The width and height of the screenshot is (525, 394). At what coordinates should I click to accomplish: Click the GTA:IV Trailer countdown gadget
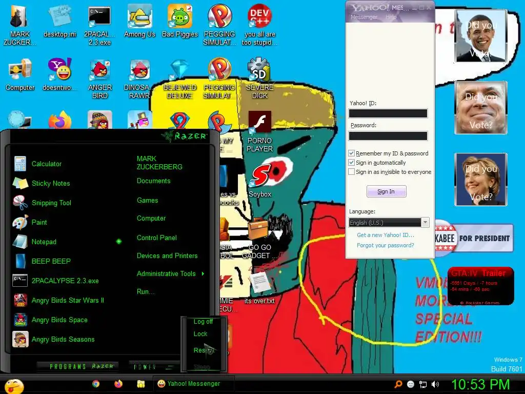tap(480, 286)
